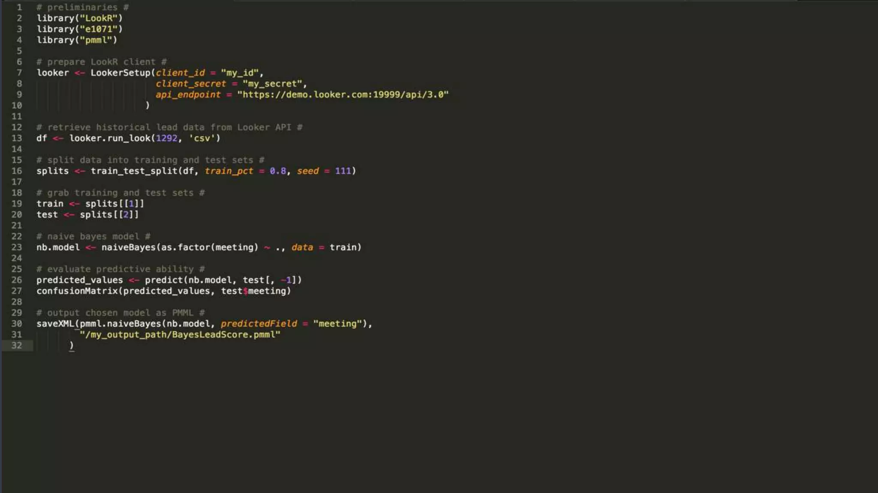Place cursor on library("LookR") line
Viewport: 878px width, 493px height.
click(x=79, y=18)
